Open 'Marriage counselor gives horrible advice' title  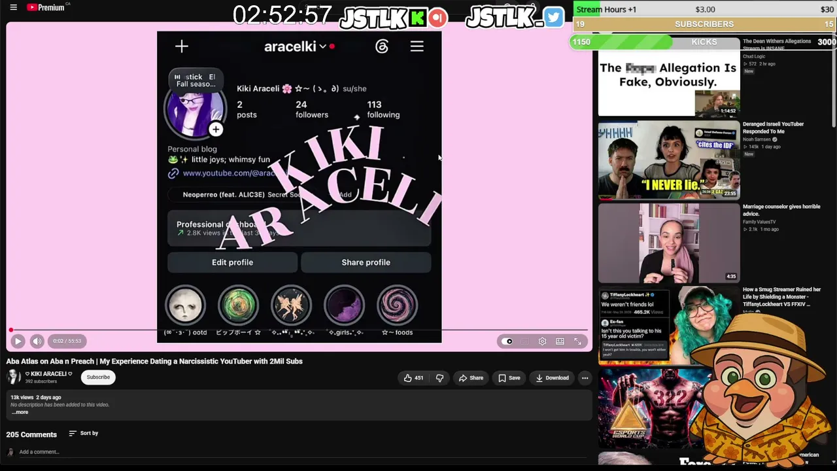tap(781, 210)
